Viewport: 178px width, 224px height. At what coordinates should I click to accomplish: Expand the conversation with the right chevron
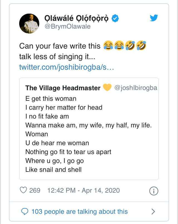(153, 212)
